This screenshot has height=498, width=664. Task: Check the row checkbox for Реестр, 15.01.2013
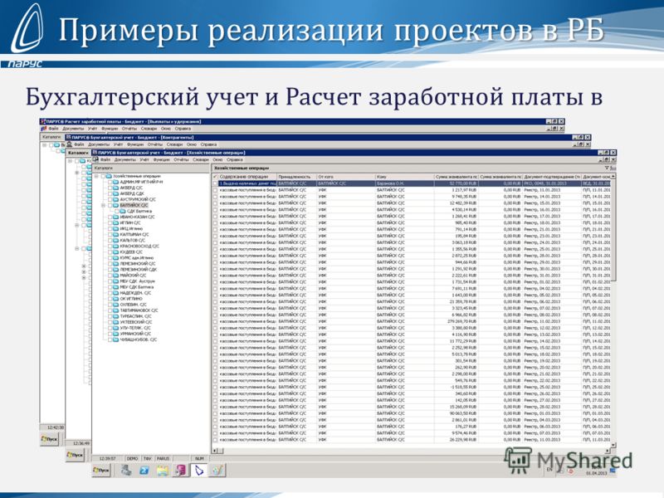(215, 203)
